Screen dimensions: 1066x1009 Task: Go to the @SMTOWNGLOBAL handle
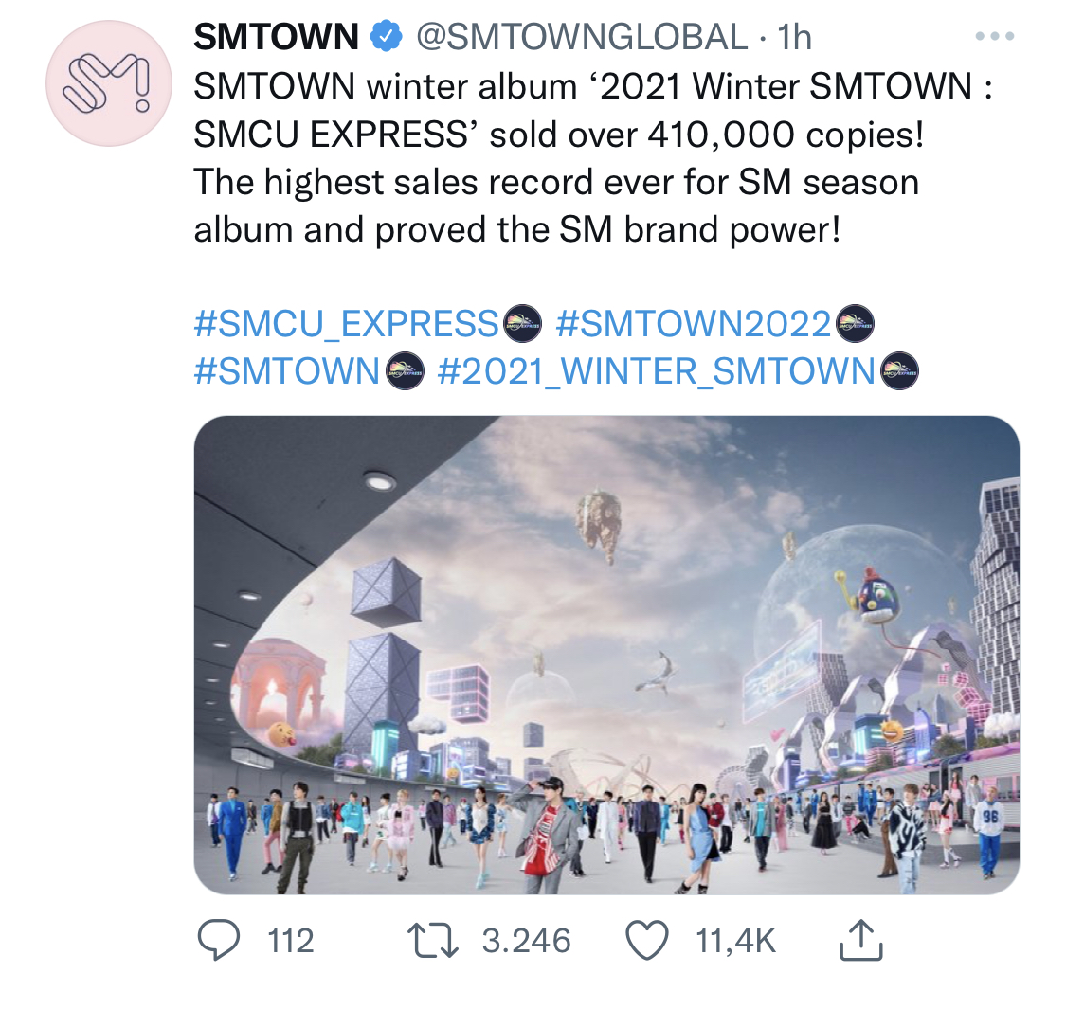(582, 38)
